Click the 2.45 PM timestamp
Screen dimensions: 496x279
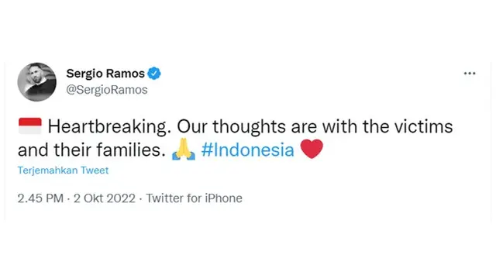[40, 198]
